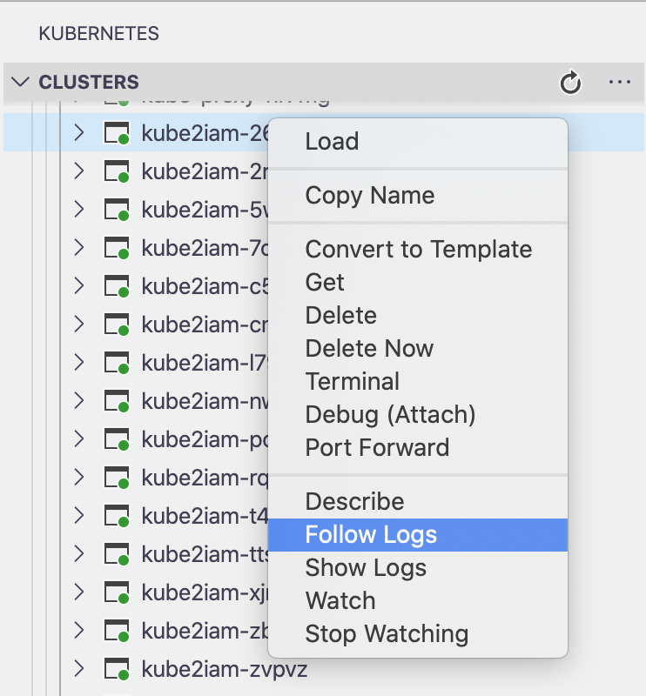Copy the pod name via context menu
Viewport: 646px width, 696px height.
pyautogui.click(x=368, y=196)
